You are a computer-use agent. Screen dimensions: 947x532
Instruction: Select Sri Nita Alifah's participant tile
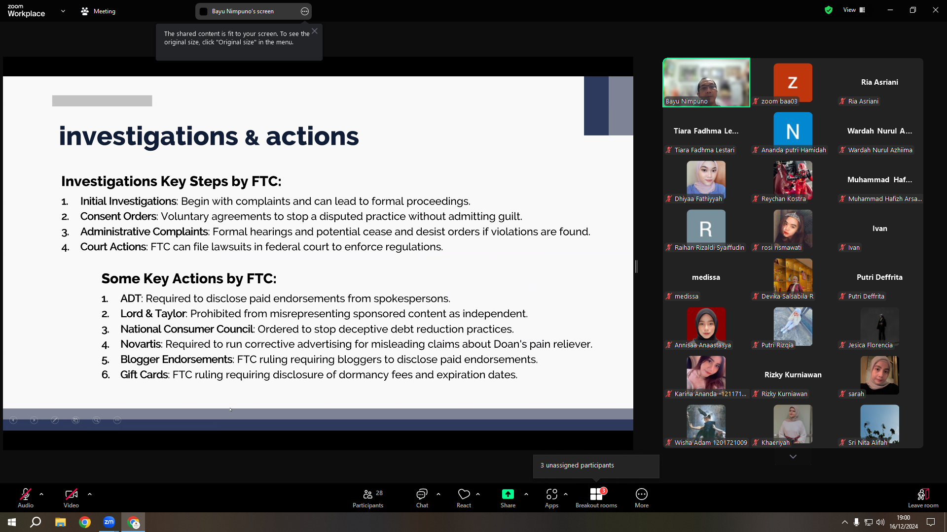pos(880,424)
